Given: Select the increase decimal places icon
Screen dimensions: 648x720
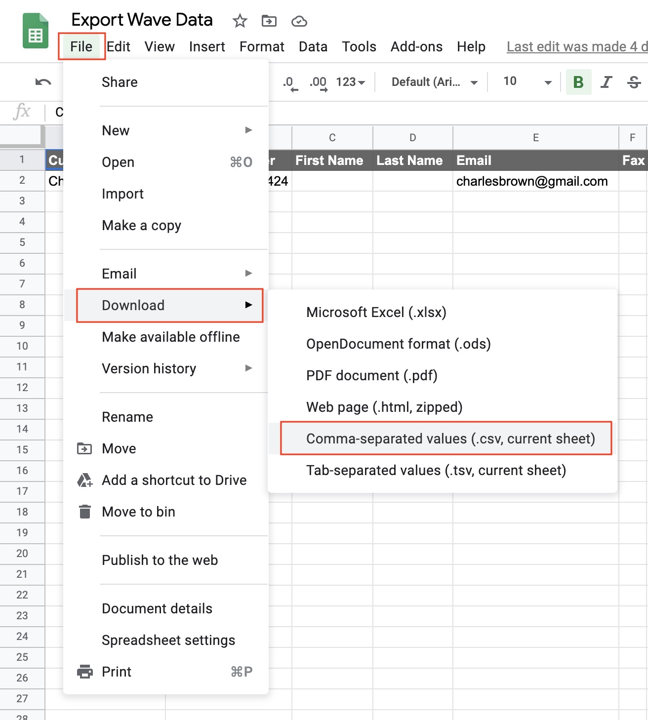Looking at the screenshot, I should pos(319,82).
